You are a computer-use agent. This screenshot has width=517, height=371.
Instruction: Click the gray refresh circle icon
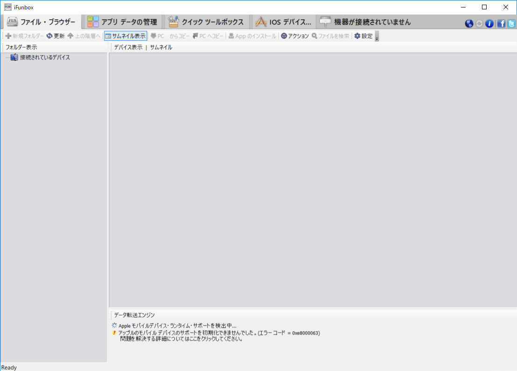pos(479,23)
